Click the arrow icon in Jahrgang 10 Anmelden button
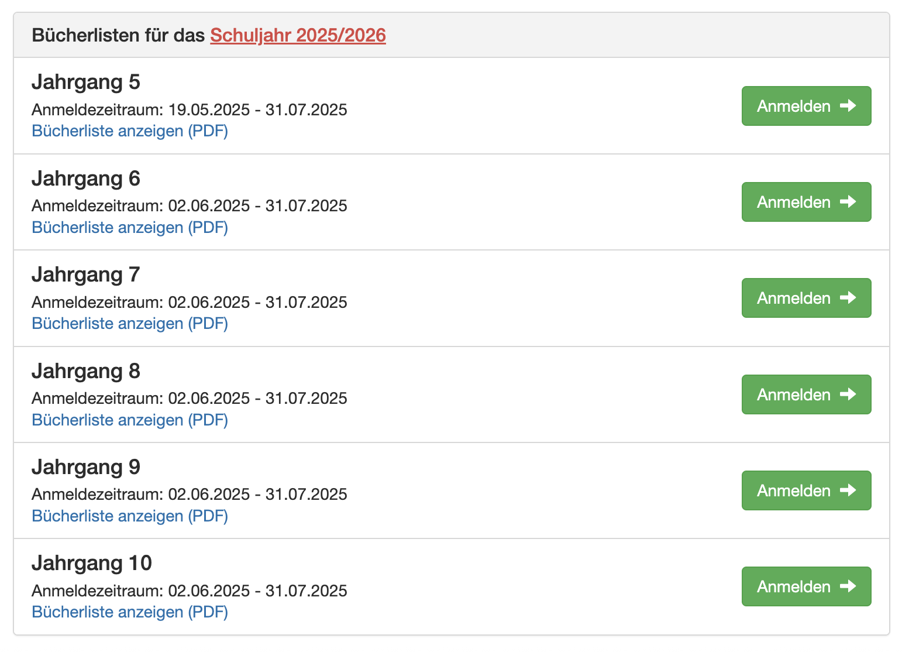The width and height of the screenshot is (902, 652). click(848, 586)
